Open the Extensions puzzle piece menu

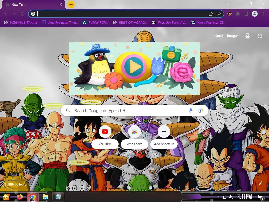click(238, 14)
